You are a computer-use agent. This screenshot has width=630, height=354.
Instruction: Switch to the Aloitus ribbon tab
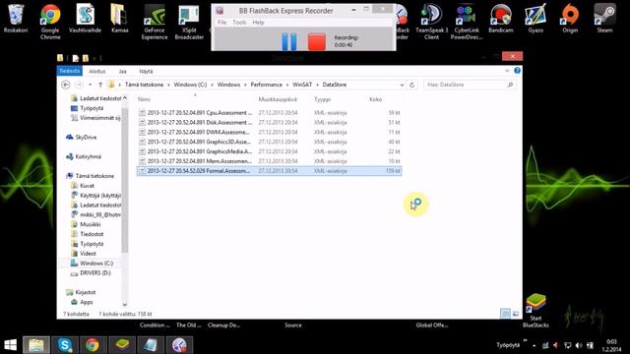coord(96,71)
